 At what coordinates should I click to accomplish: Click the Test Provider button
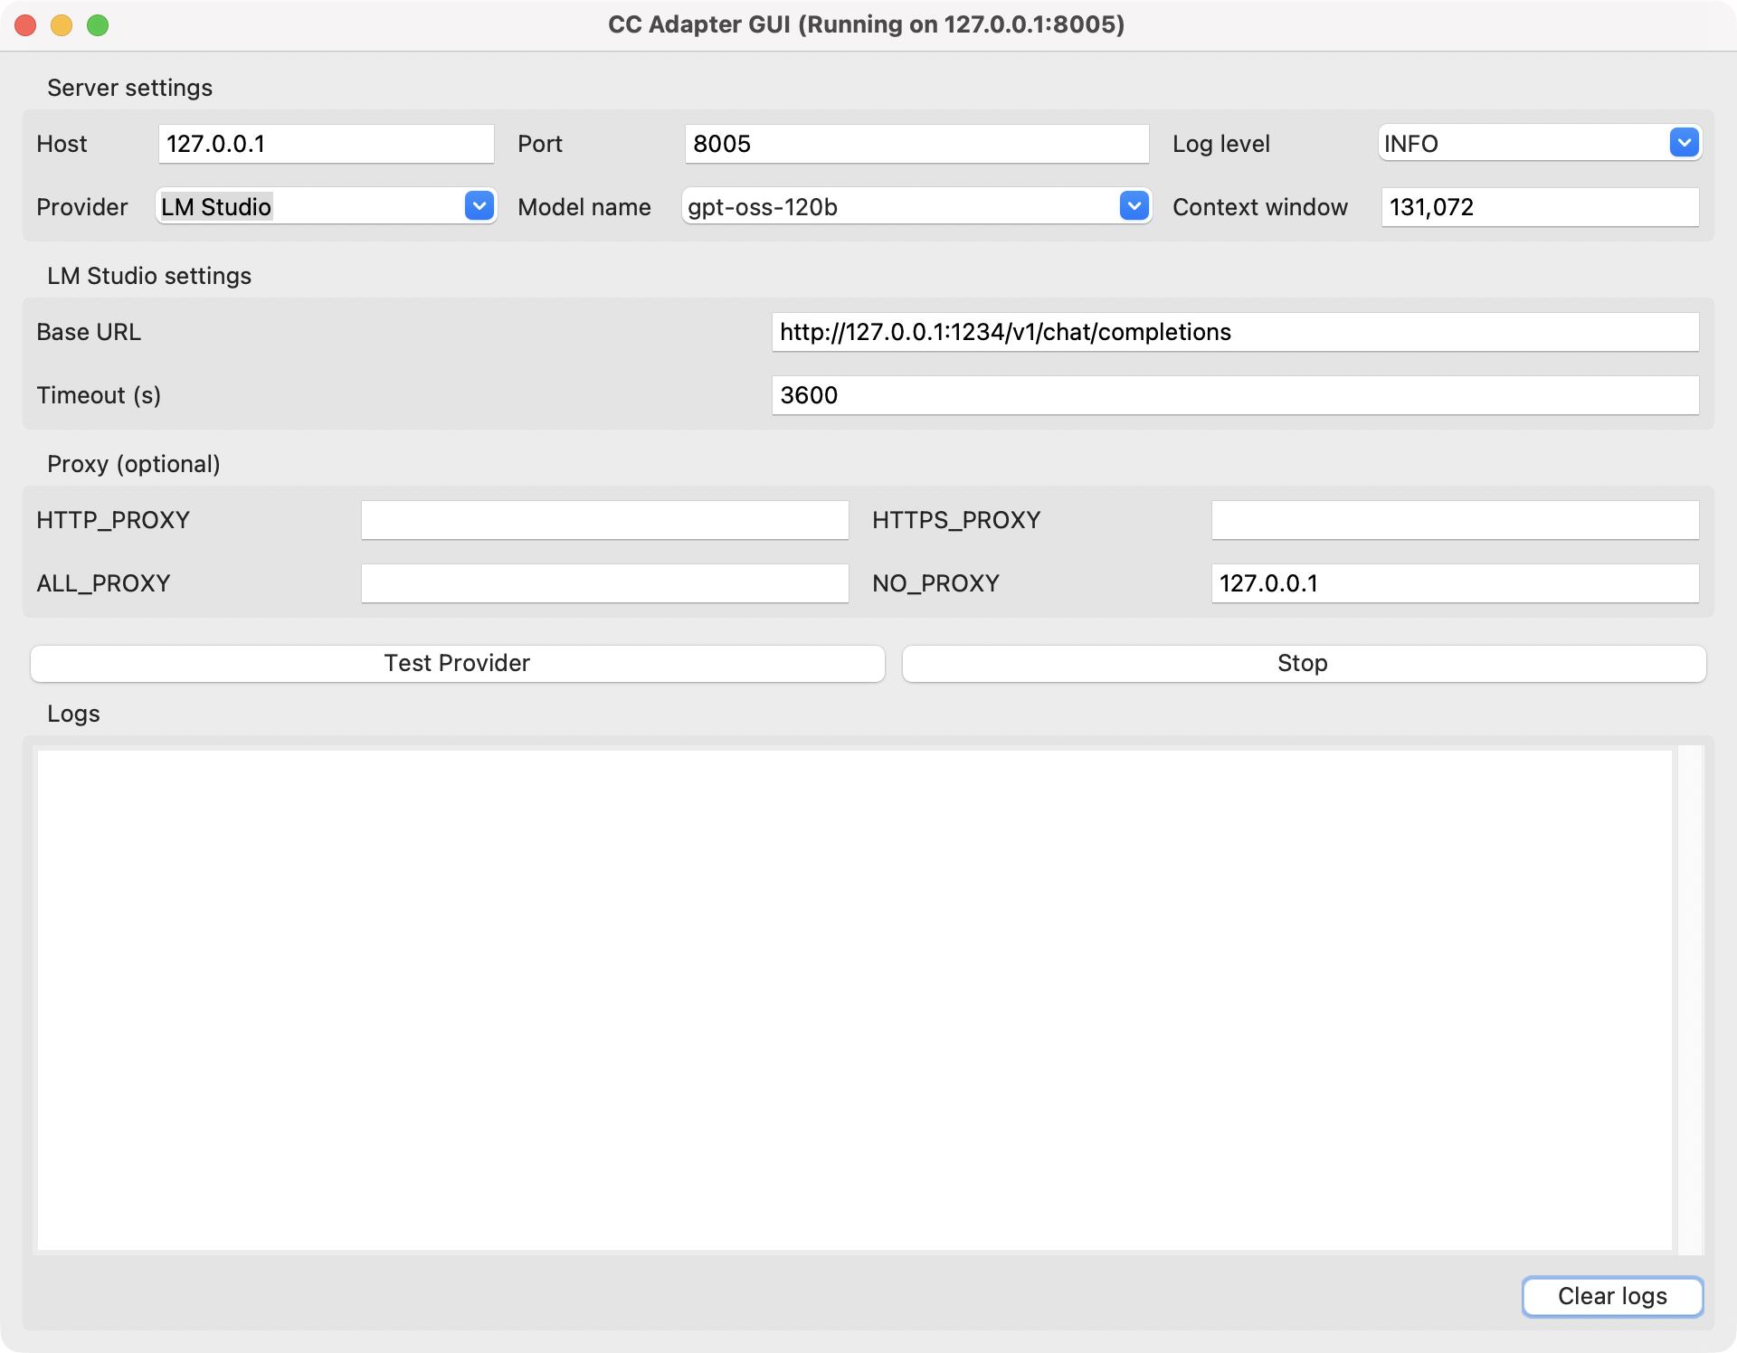point(457,663)
